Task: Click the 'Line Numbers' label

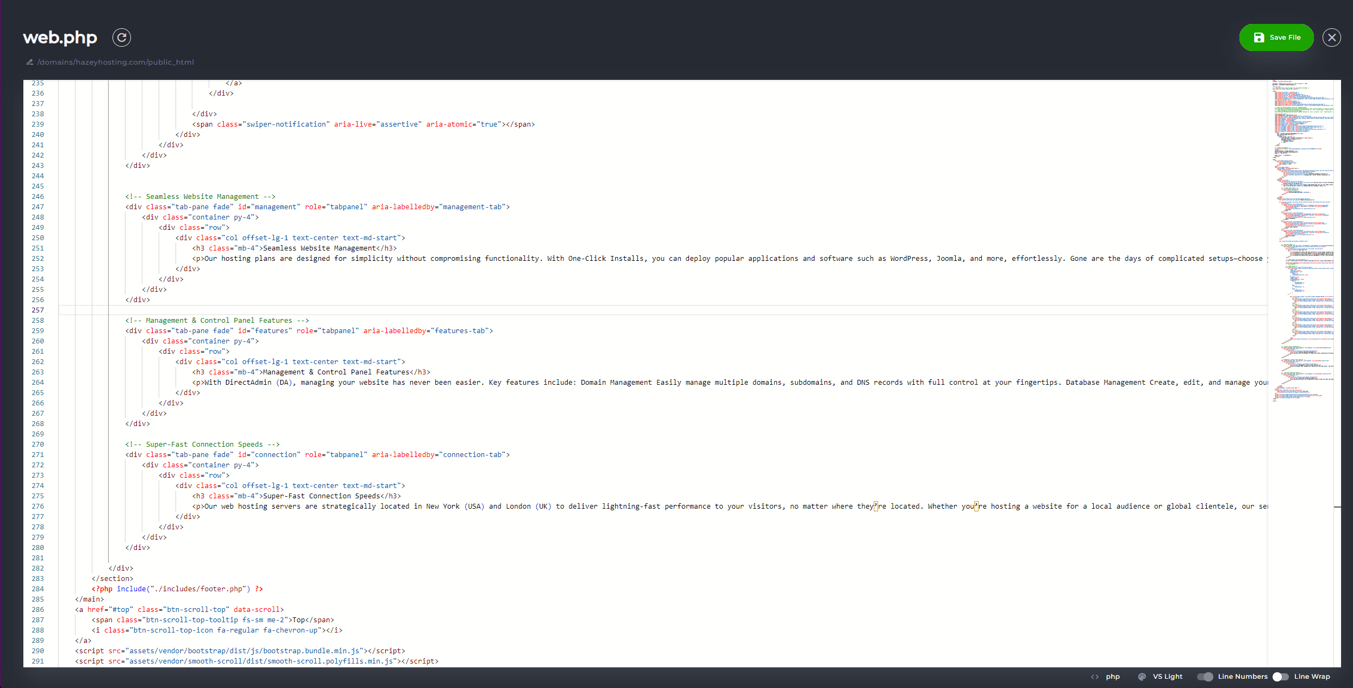Action: [x=1243, y=677]
